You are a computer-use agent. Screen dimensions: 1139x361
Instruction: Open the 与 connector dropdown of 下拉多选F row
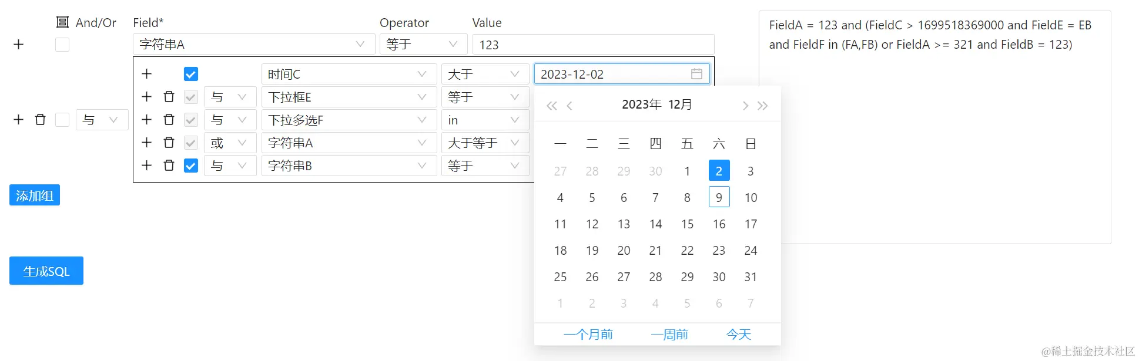click(x=230, y=120)
